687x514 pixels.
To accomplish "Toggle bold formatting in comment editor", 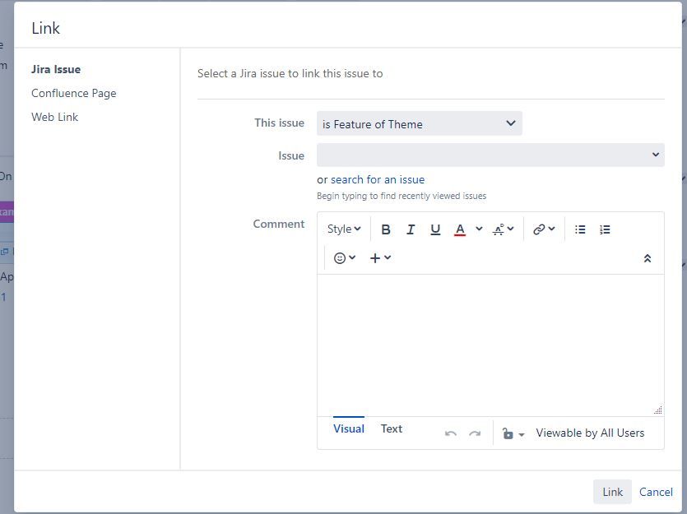I will point(386,229).
